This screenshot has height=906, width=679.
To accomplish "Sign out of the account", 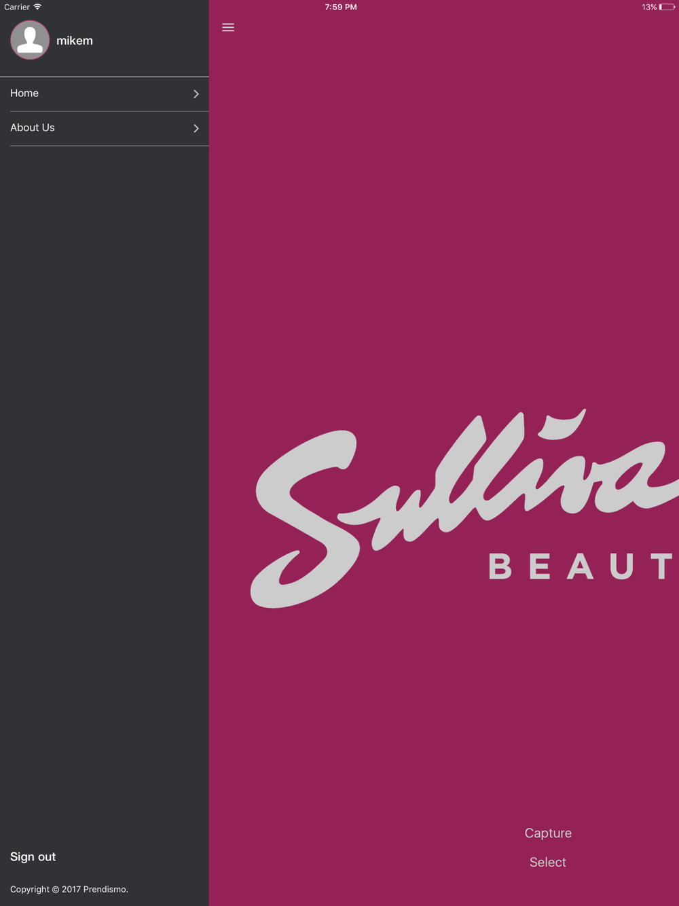I will (x=33, y=857).
